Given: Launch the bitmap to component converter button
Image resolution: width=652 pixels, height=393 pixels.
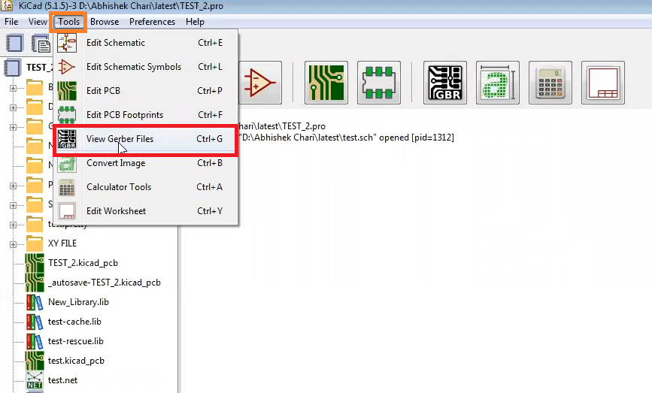Looking at the screenshot, I should 498,83.
